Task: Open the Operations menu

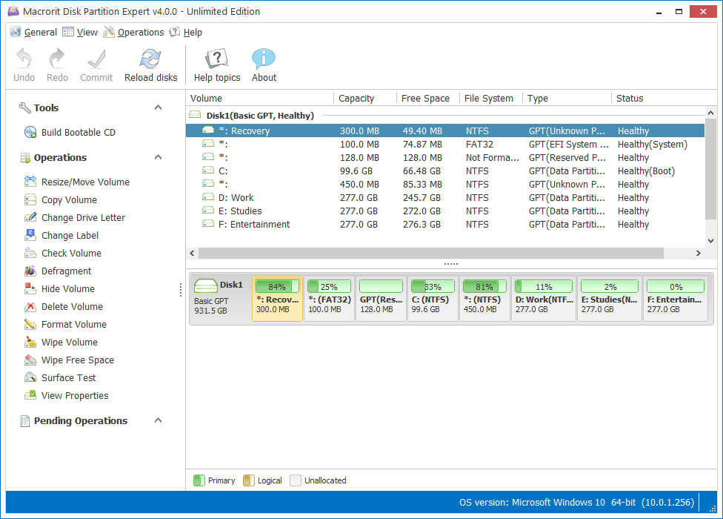Action: tap(134, 33)
